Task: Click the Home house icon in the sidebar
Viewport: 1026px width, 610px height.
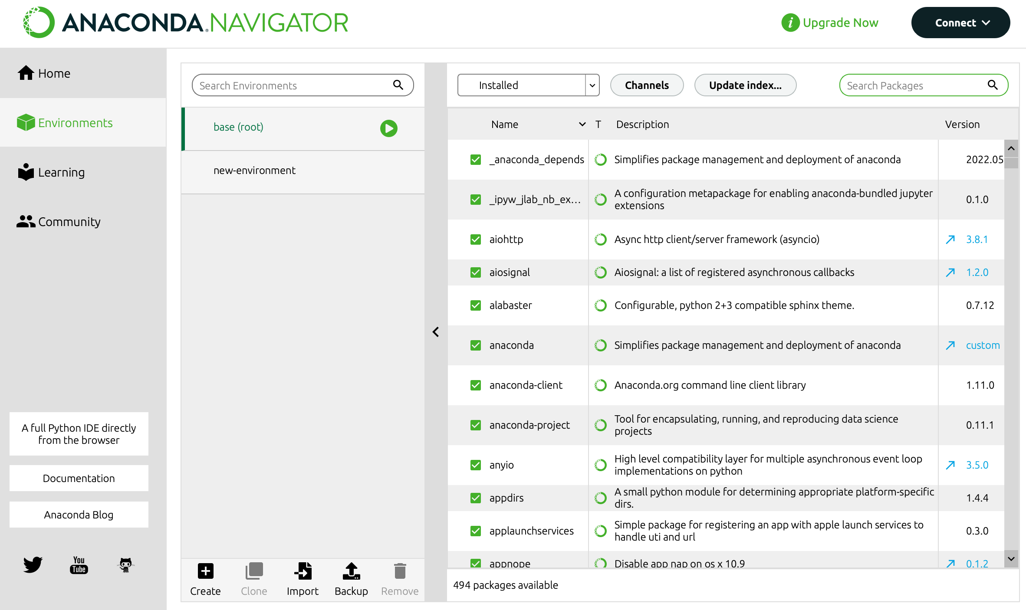Action: 26,73
